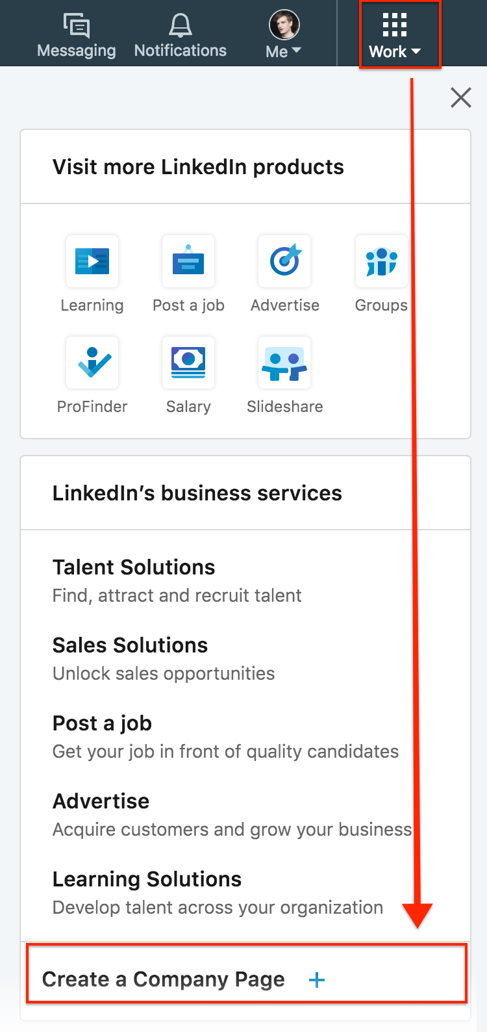Open the Slideshare presentation icon
Viewport: 487px width, 1032px height.
click(x=284, y=363)
